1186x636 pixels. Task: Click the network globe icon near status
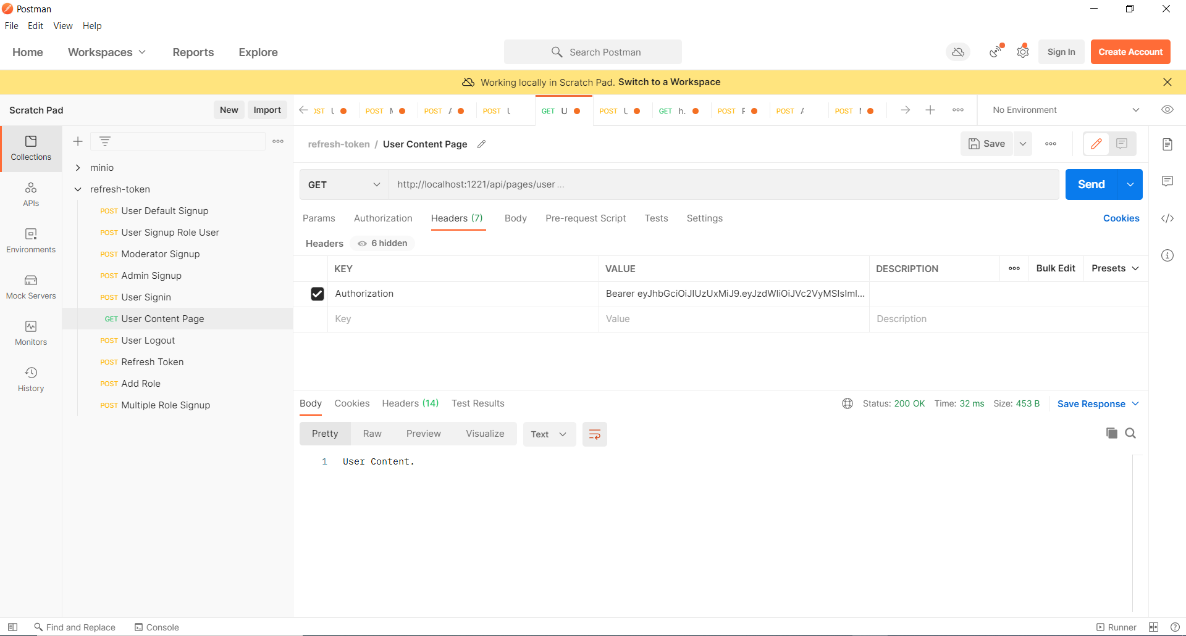coord(847,403)
